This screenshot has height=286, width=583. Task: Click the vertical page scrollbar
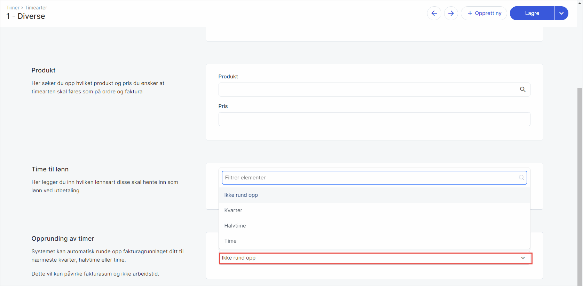pos(580,174)
